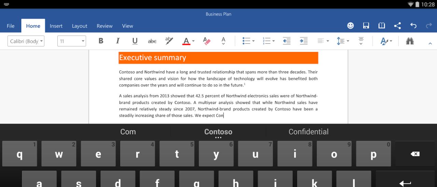Tap the o key on keyboard
This screenshot has height=187, width=437.
pyautogui.click(x=334, y=154)
